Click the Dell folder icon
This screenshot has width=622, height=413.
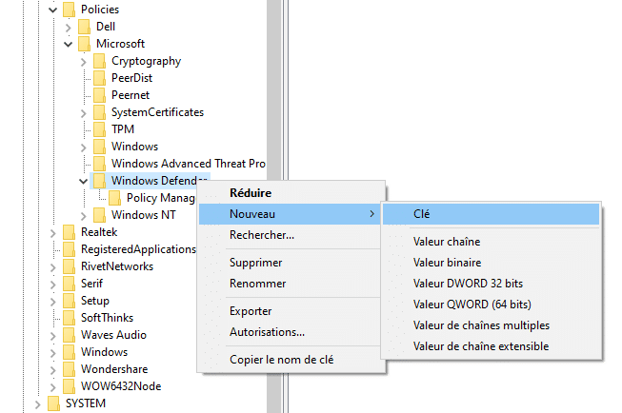[x=84, y=27]
